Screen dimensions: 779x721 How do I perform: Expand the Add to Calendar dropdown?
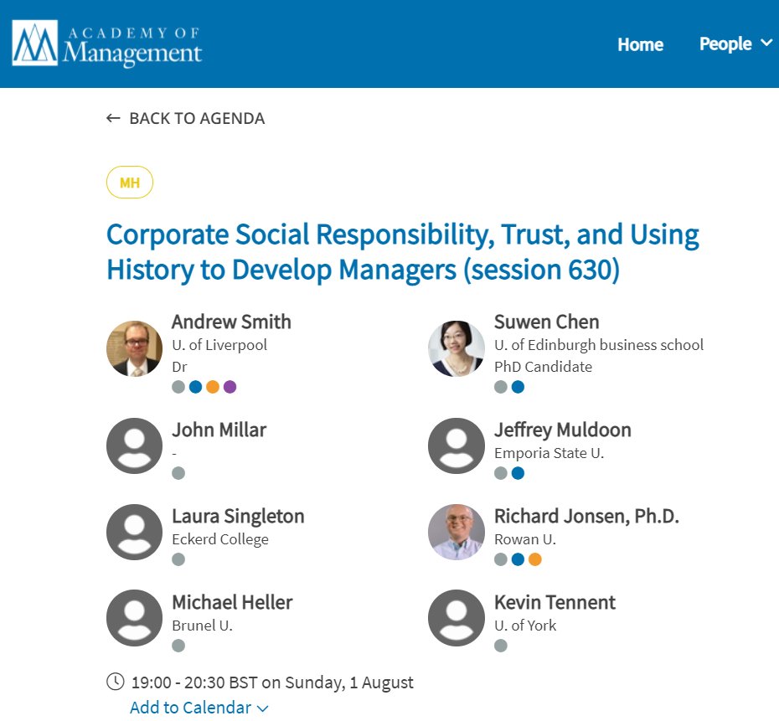(199, 708)
